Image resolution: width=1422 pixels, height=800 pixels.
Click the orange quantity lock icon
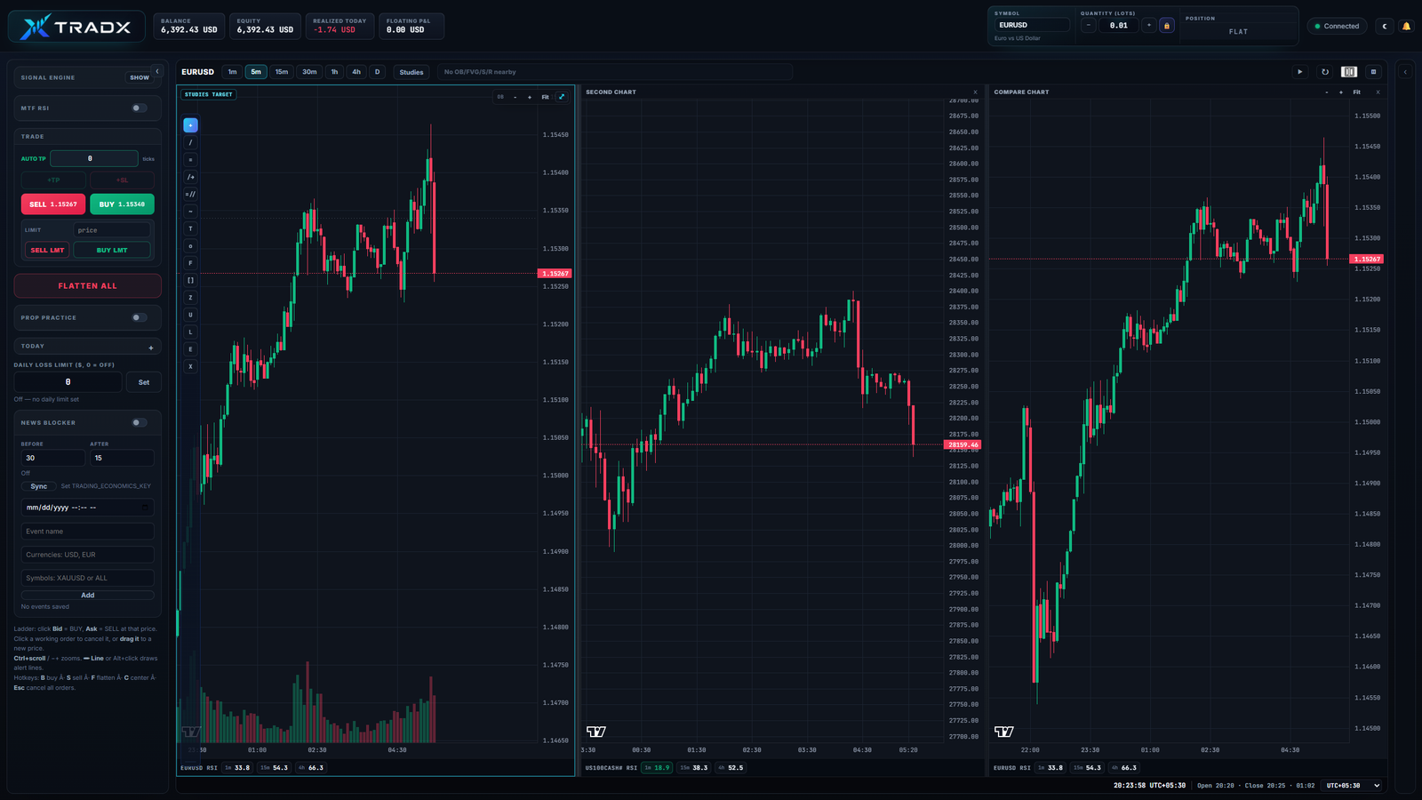(x=1167, y=26)
